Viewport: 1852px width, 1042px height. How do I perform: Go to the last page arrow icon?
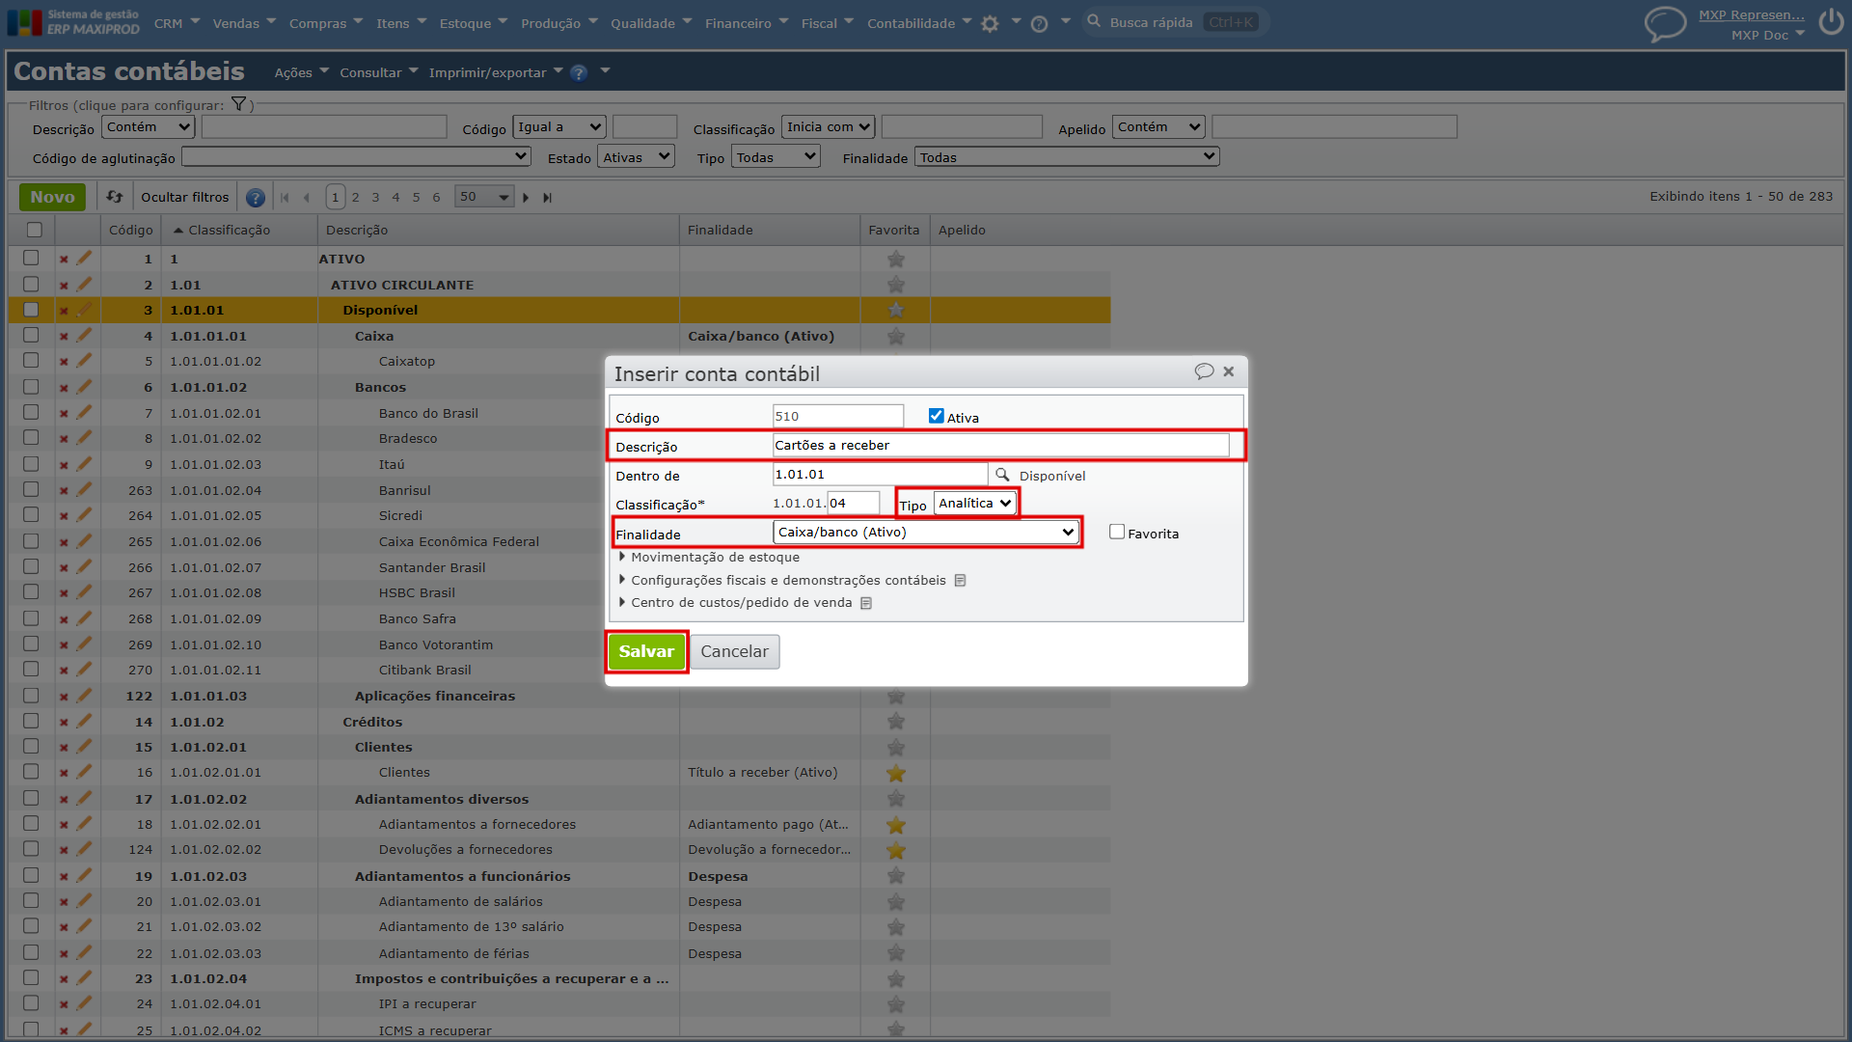pyautogui.click(x=547, y=198)
